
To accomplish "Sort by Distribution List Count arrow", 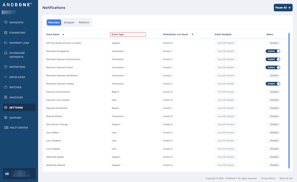I will [x=192, y=34].
